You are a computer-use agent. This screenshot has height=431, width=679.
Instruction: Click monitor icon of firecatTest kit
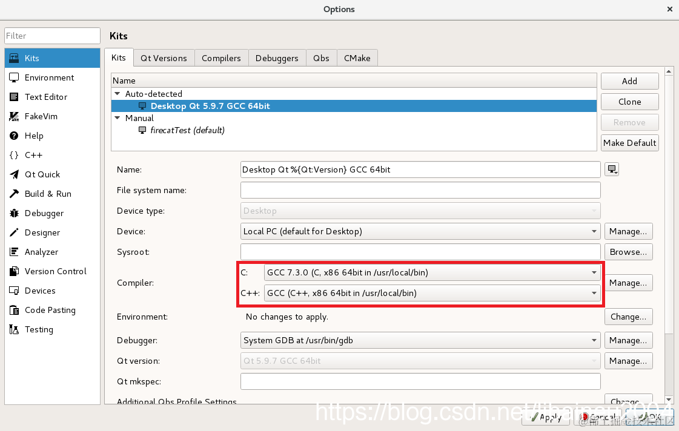click(x=142, y=130)
